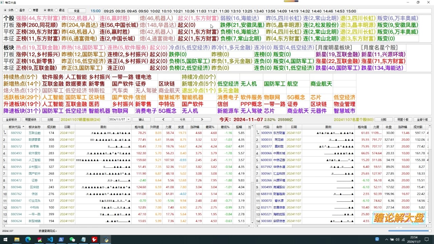Open PowerShell from the taskbar
This screenshot has width=434, height=244.
[61, 239]
